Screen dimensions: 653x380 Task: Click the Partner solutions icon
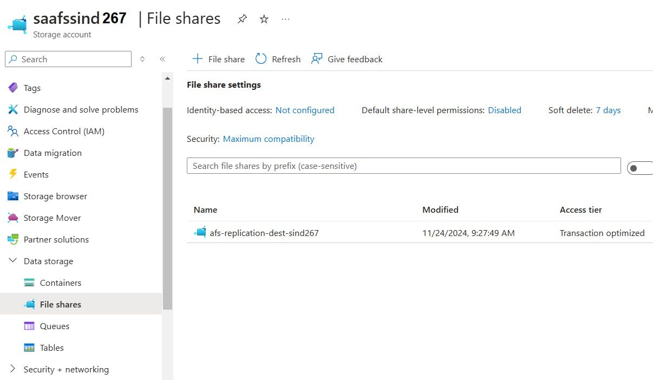click(13, 239)
